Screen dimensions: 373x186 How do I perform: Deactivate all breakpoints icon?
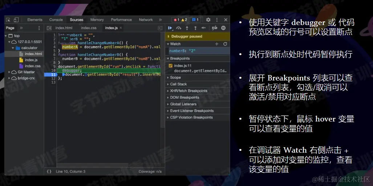point(214,28)
